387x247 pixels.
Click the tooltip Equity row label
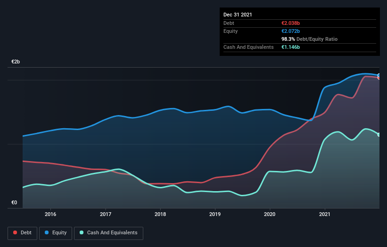tap(231, 31)
